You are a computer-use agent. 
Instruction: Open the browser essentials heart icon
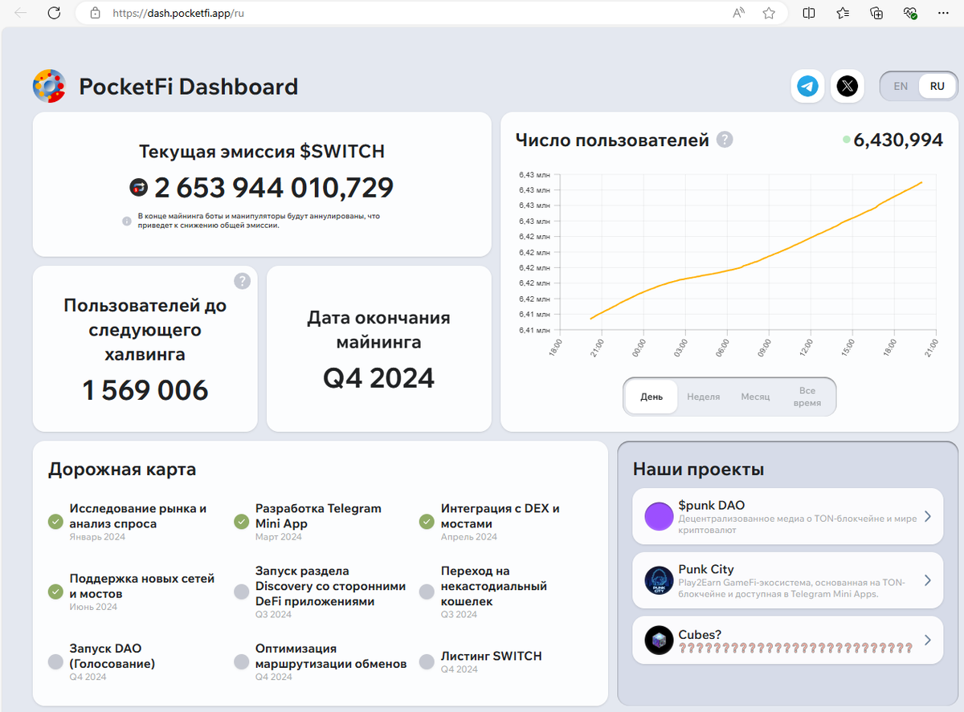[x=910, y=13]
